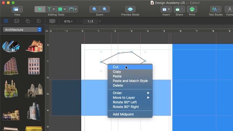
Task: Choose the Text tool
Action: tap(49, 9)
